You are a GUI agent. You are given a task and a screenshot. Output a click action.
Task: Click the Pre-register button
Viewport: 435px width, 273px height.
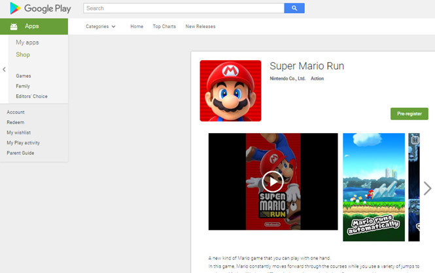click(409, 114)
